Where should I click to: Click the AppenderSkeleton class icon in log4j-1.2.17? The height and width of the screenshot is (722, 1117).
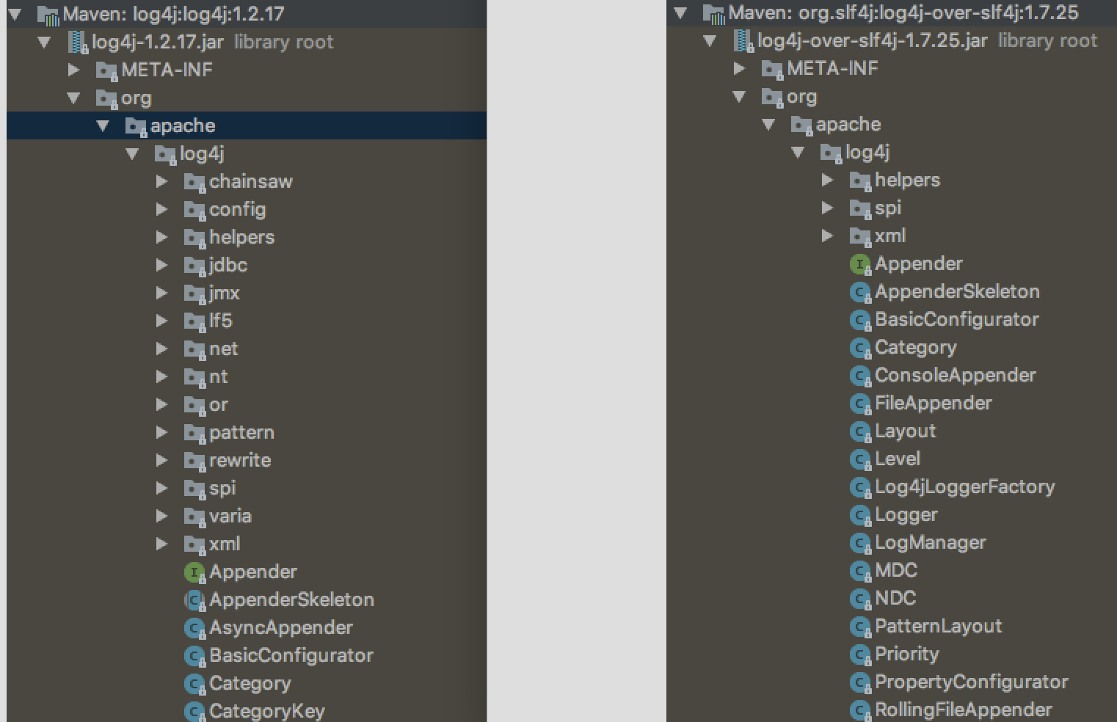(194, 600)
